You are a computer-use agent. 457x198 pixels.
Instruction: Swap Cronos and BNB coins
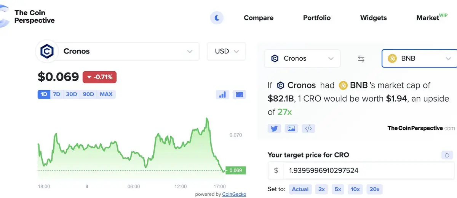[x=361, y=59]
